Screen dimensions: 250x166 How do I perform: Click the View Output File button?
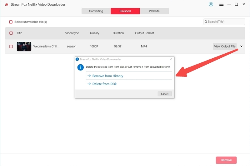[x=224, y=46]
